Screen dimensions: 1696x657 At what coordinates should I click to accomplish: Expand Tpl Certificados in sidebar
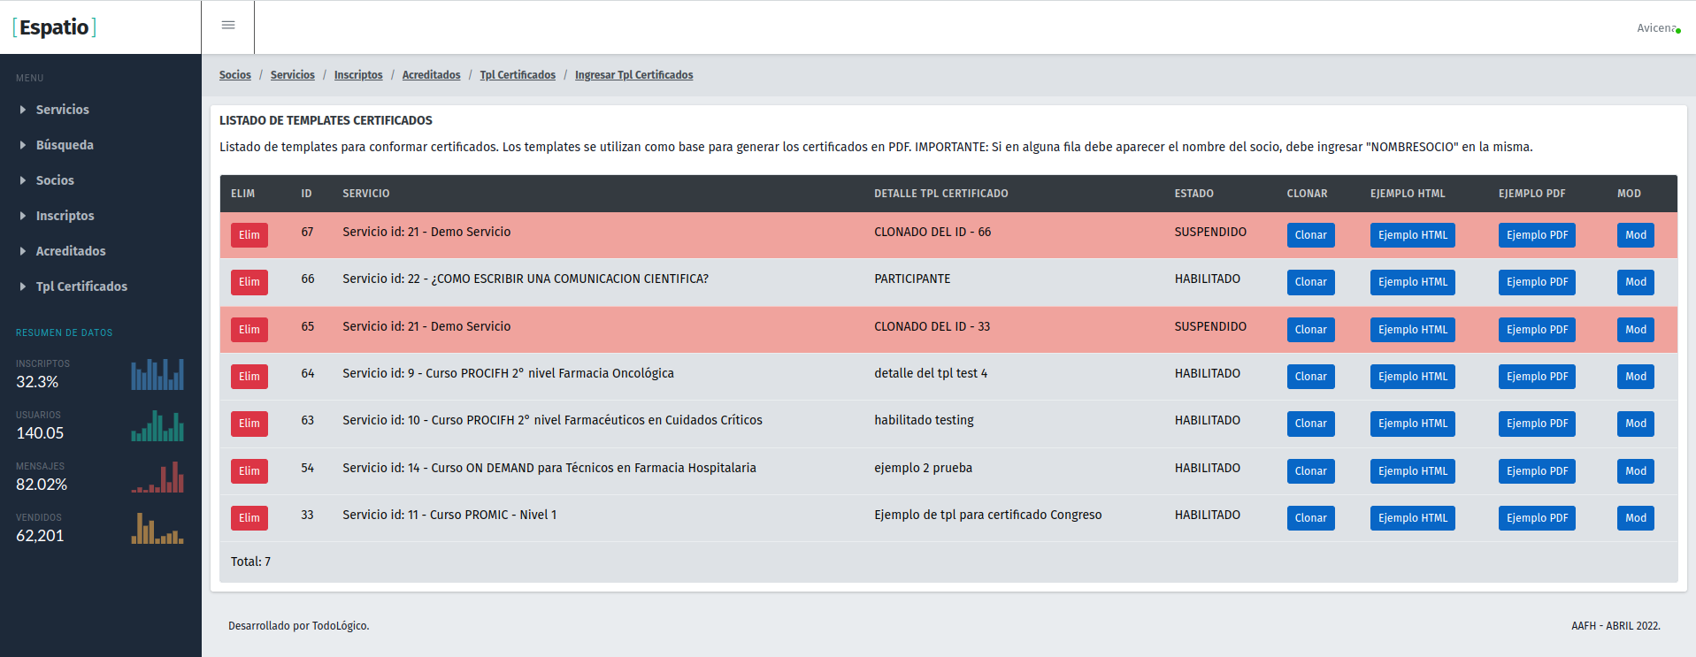(81, 286)
